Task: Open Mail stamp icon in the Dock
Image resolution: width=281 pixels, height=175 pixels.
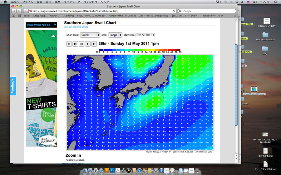Action: click(90, 170)
